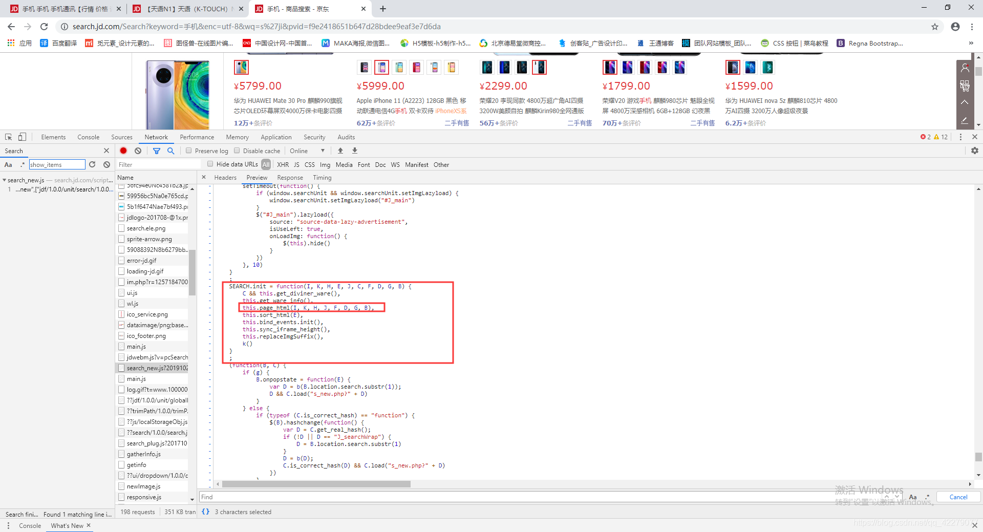
Task: Open the Online throttling dropdown
Action: click(307, 151)
